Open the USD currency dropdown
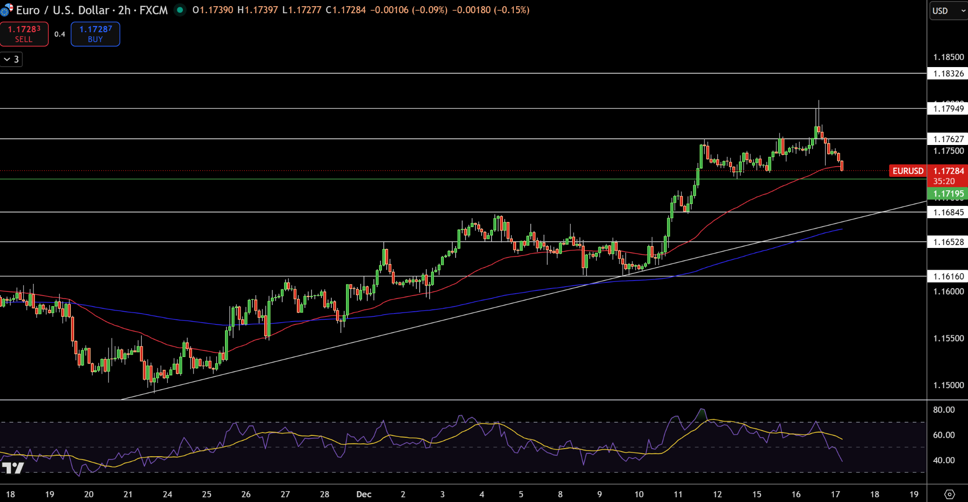The height and width of the screenshot is (502, 968). [x=947, y=10]
